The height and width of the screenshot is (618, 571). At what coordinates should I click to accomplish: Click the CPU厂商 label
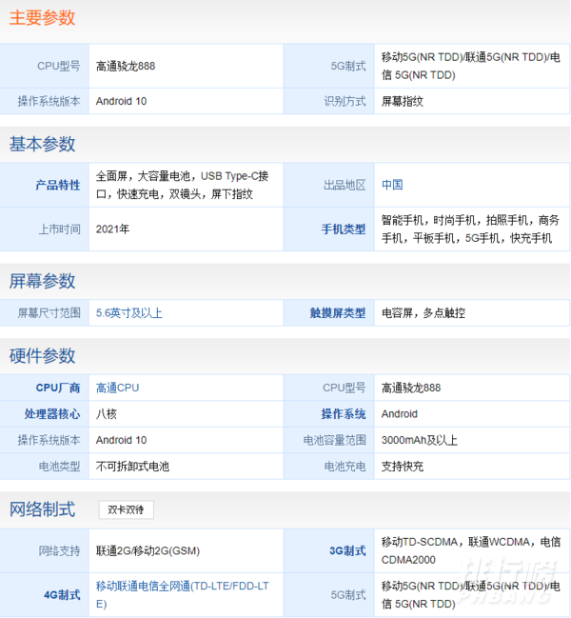click(58, 388)
